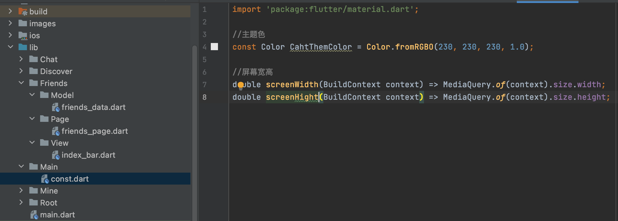This screenshot has width=618, height=221.
Task: Click the white color swatch in line 4 gutter
Action: point(214,47)
